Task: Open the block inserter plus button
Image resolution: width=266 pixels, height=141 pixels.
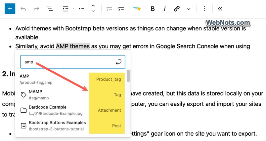Action: pos(10,9)
